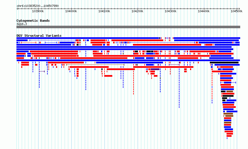Click the right arrowhead of the ruler
248x149 pixels.
coord(239,9)
